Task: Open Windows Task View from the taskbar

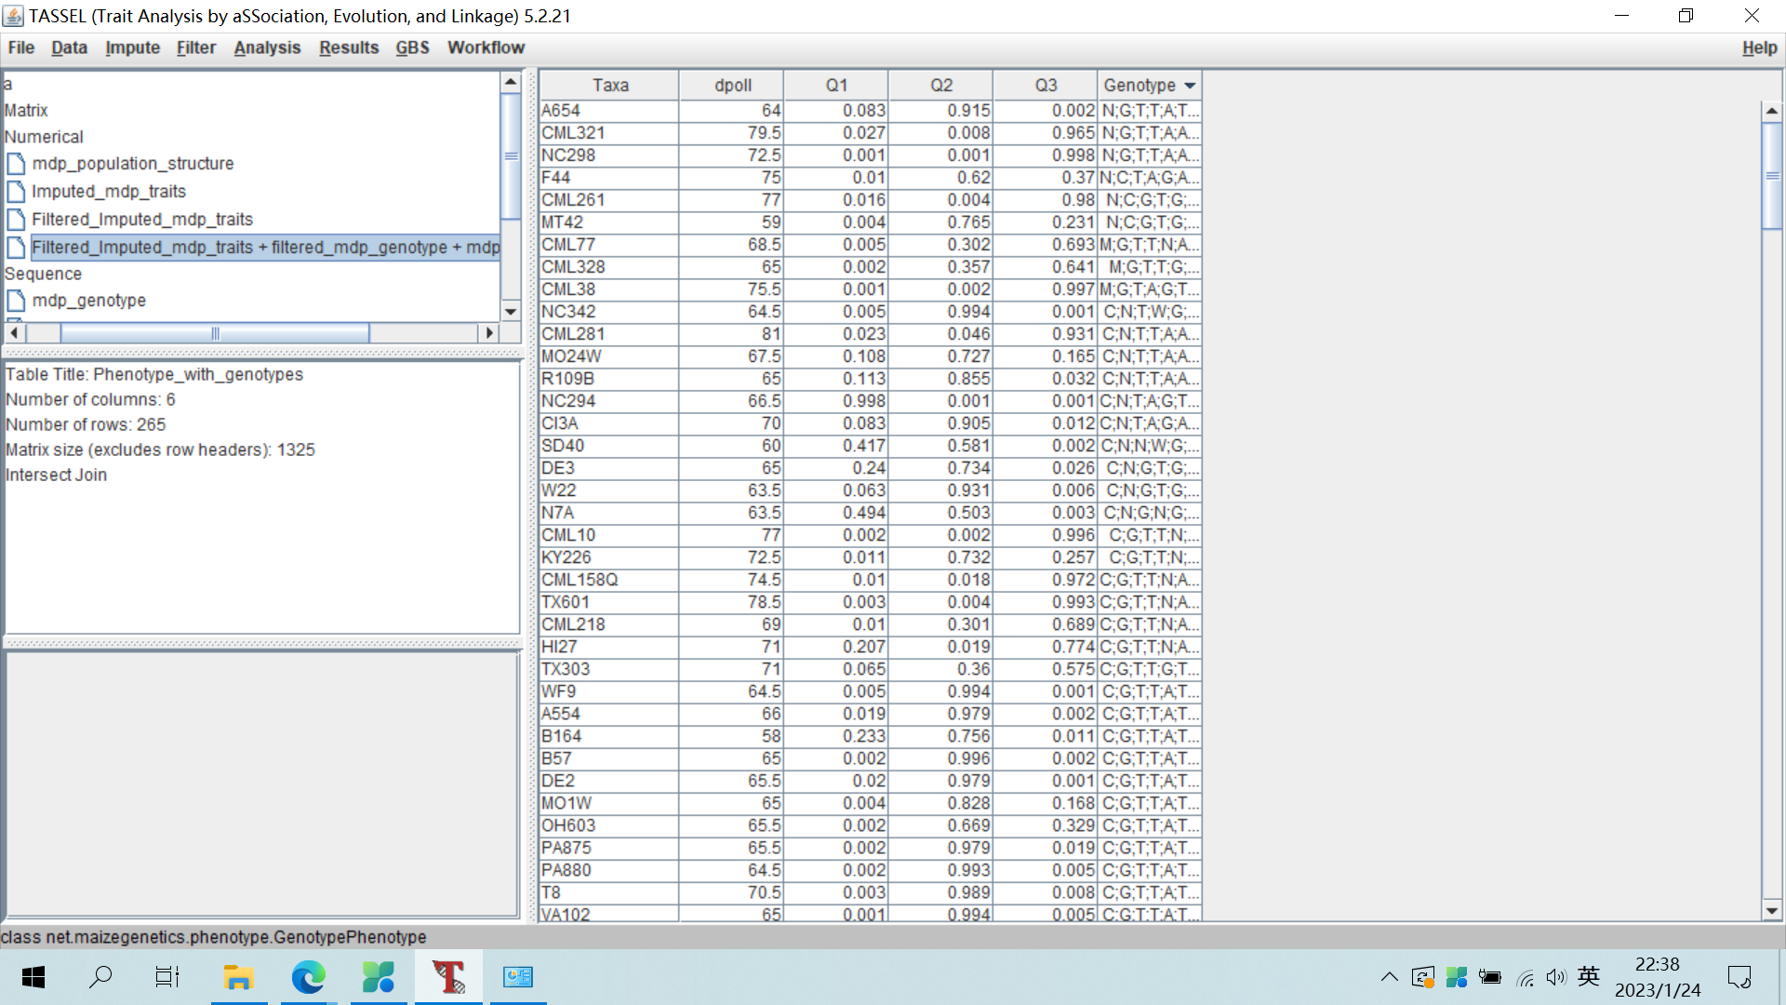Action: 167,977
